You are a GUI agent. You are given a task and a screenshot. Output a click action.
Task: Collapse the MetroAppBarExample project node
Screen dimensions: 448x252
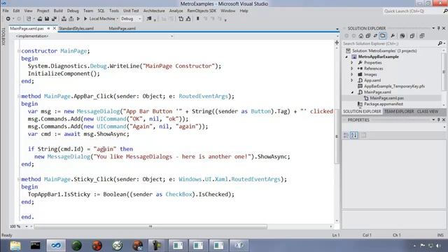pyautogui.click(x=346, y=57)
